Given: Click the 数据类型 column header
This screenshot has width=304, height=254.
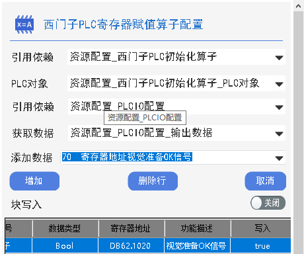Looking at the screenshot, I should pyautogui.click(x=65, y=228).
